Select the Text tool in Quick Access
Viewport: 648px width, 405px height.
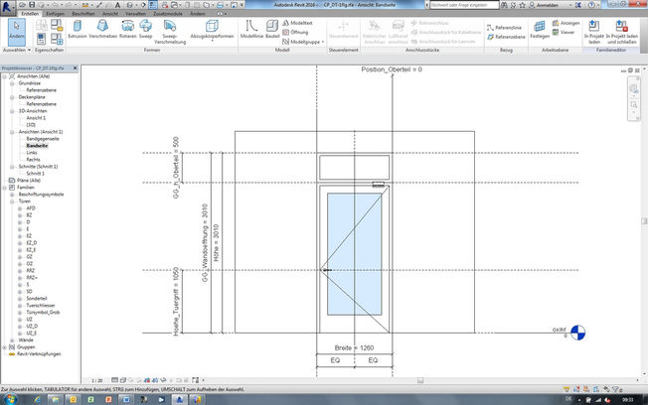[118, 5]
